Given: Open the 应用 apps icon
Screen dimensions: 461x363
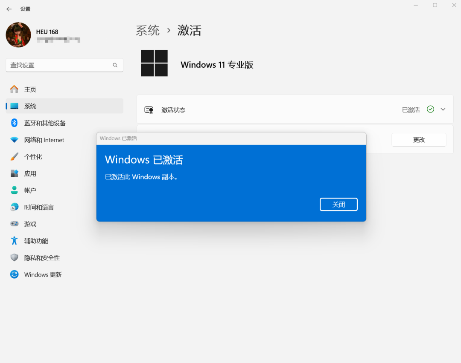Looking at the screenshot, I should [x=14, y=173].
